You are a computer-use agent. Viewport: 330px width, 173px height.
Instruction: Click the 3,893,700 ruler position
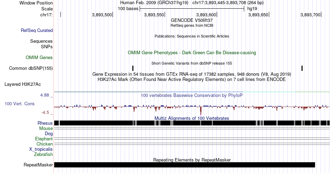pos(310,15)
